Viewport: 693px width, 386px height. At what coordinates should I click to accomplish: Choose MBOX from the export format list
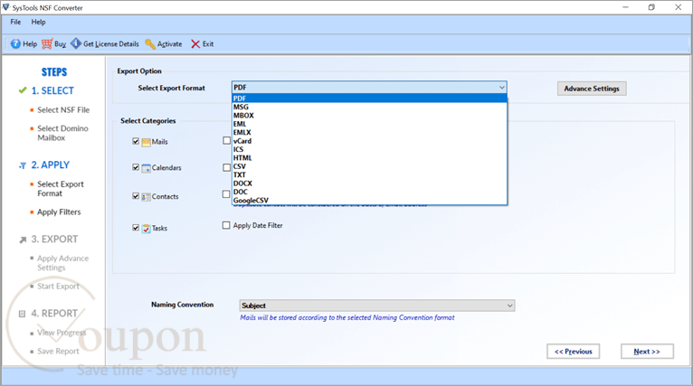pos(369,116)
